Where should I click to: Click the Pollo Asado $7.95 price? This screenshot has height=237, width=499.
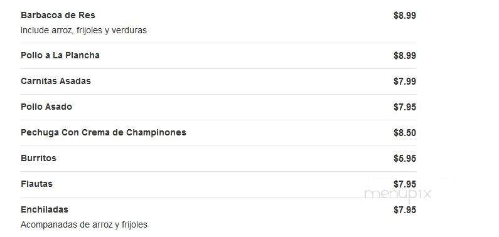404,107
